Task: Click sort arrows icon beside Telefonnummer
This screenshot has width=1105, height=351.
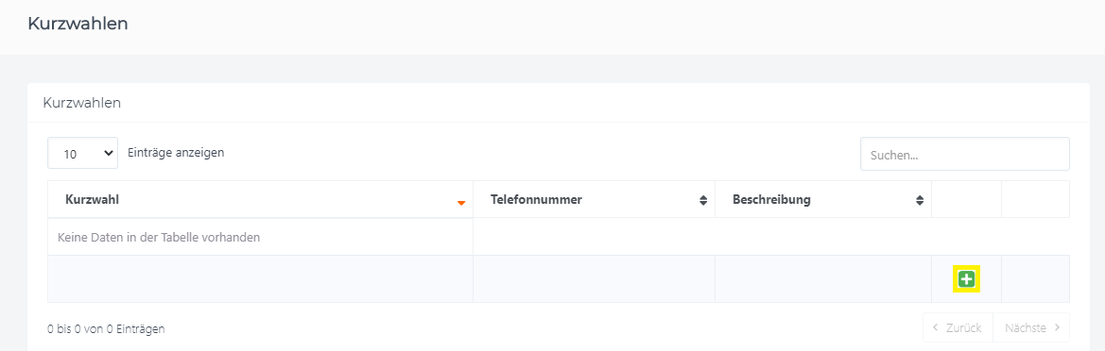Action: click(702, 200)
